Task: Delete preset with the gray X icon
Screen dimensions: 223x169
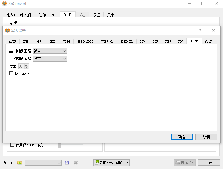Action: pos(76,163)
